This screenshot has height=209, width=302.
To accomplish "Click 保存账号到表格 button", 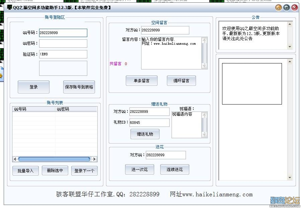I will pos(79,87).
